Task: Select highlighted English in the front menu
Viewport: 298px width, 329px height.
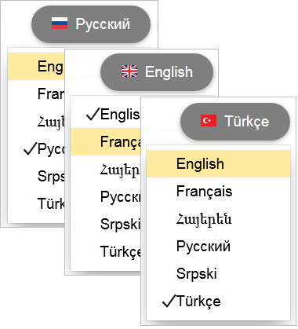Action: [219, 164]
